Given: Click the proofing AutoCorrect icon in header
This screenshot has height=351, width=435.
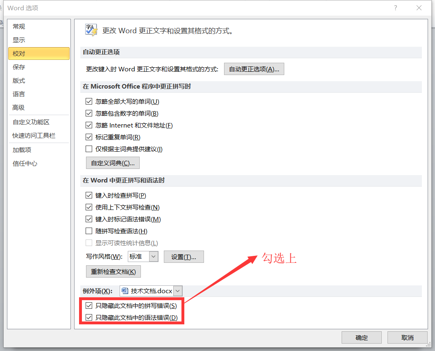Looking at the screenshot, I should pos(91,30).
